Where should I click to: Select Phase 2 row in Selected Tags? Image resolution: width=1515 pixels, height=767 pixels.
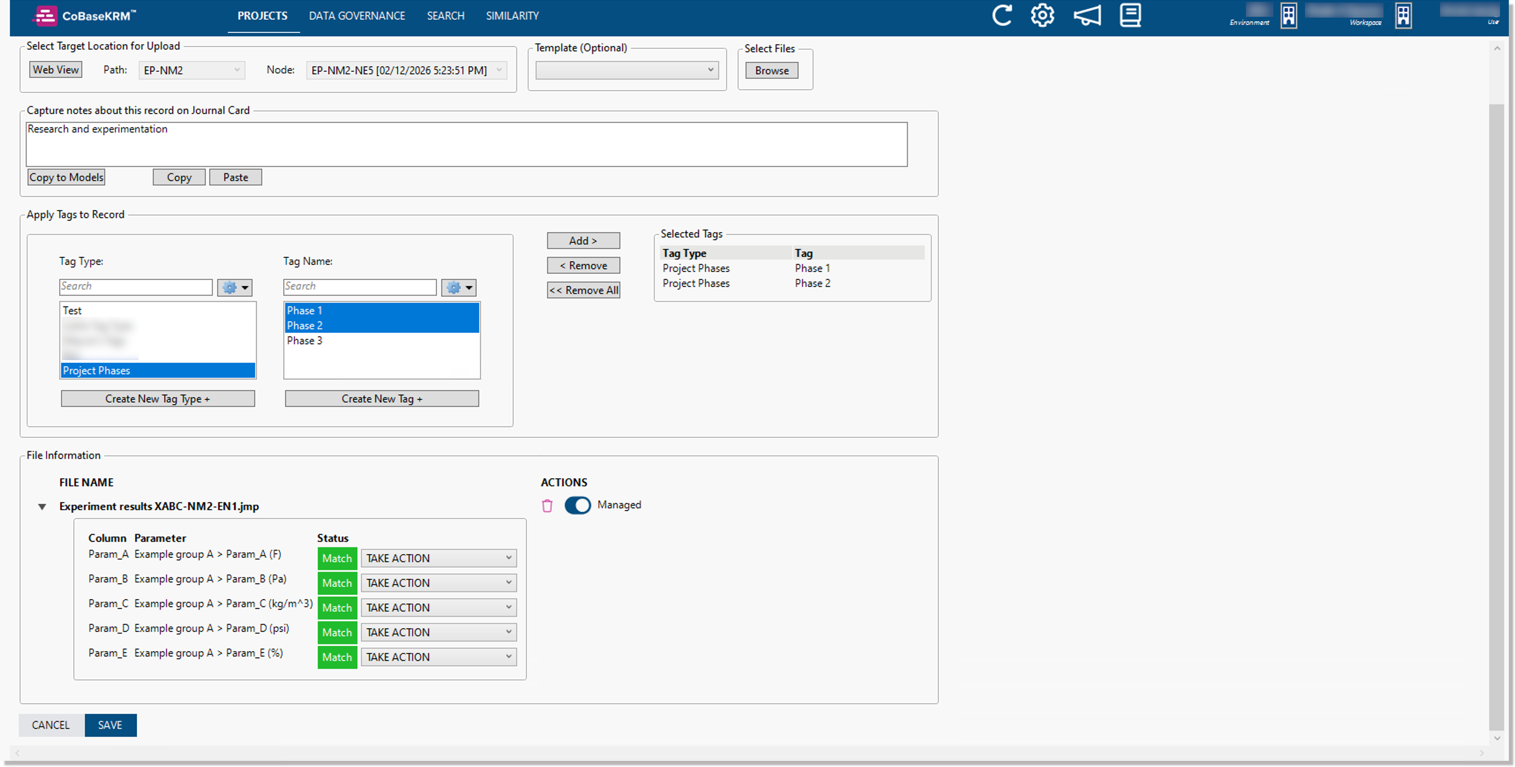tap(791, 283)
